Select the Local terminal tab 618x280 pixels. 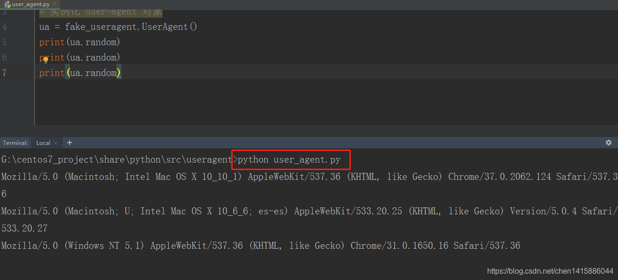tap(43, 143)
